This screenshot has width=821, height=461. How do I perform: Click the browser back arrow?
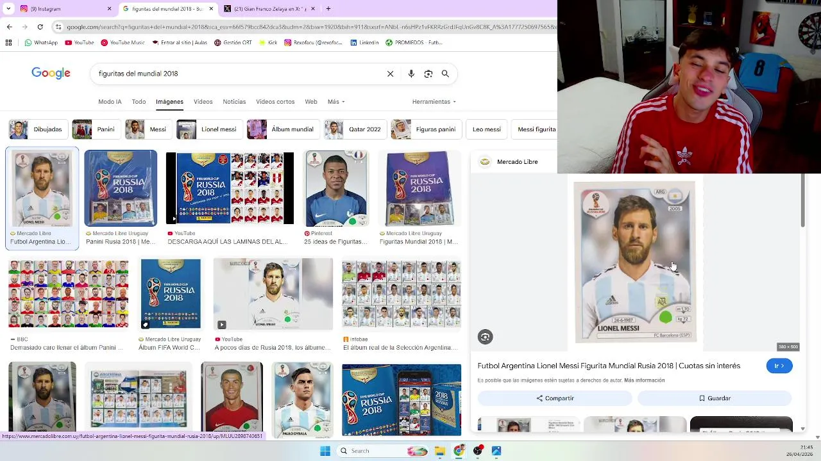pyautogui.click(x=9, y=27)
